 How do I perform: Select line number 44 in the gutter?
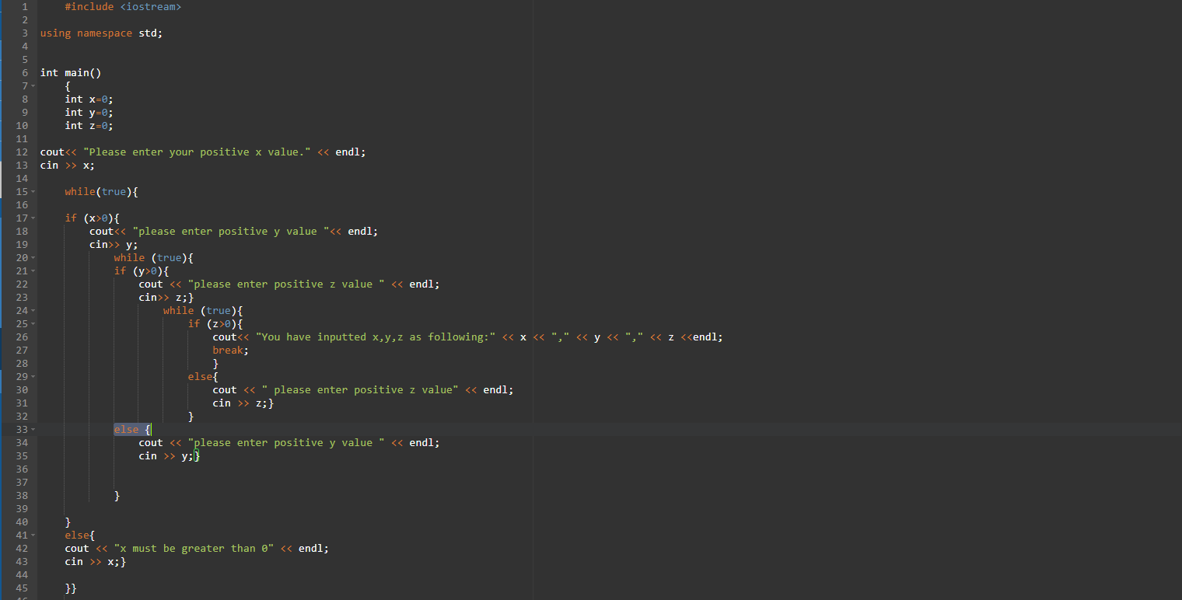[22, 574]
